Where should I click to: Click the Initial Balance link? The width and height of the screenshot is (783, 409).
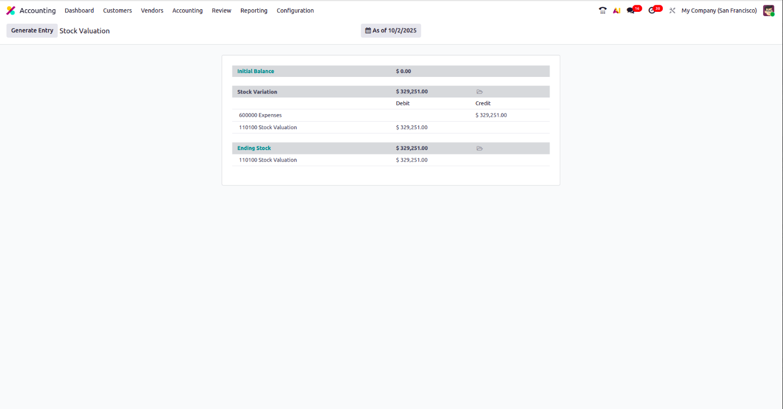pos(256,72)
